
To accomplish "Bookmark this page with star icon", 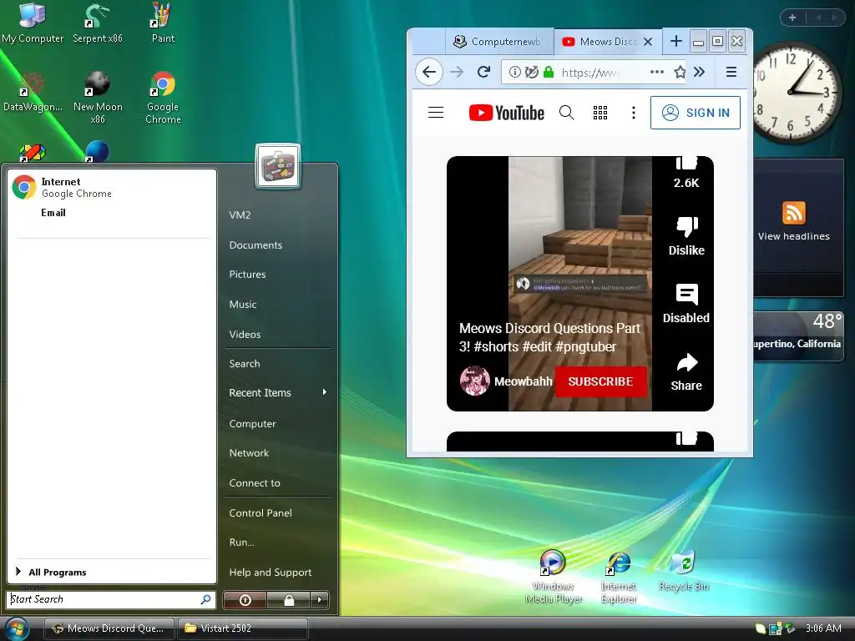I will click(x=680, y=72).
